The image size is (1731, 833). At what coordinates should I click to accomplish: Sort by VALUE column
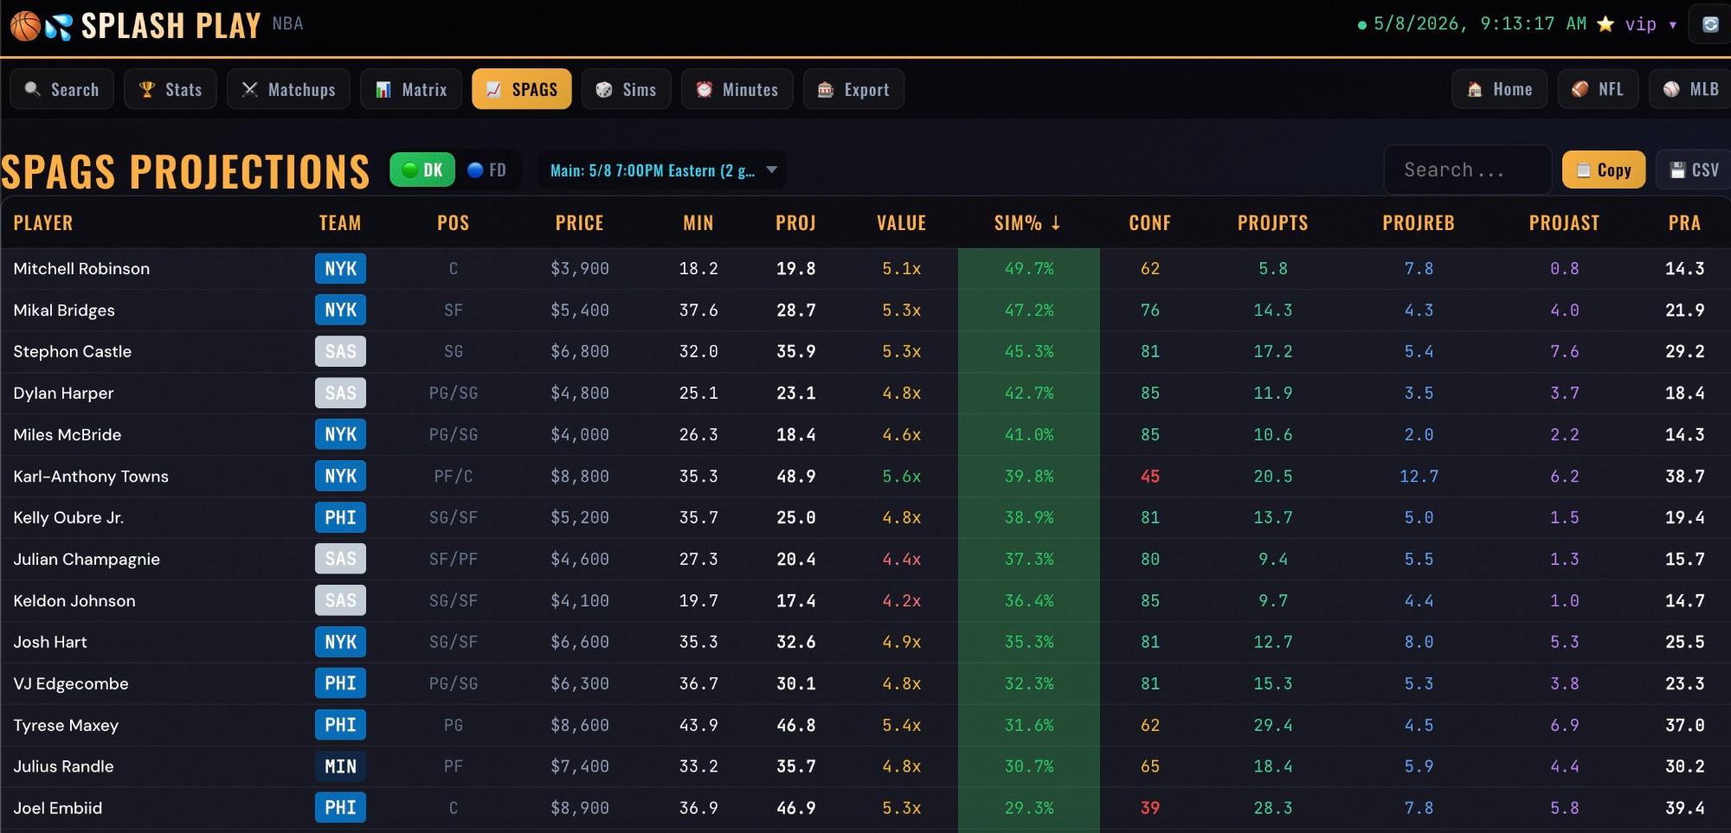[x=902, y=223]
